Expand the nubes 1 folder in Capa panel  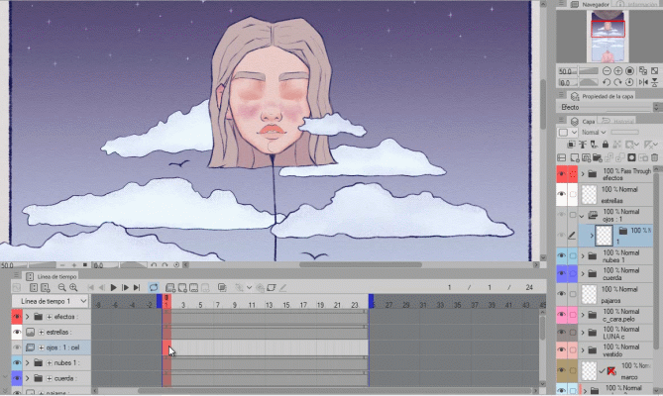tap(583, 255)
